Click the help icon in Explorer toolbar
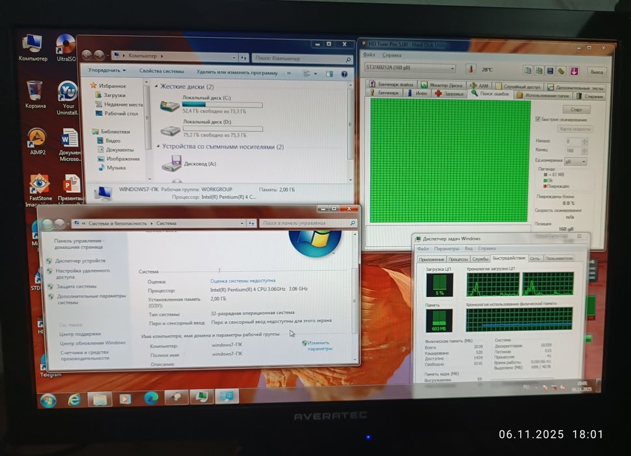This screenshot has width=631, height=456. click(x=344, y=74)
